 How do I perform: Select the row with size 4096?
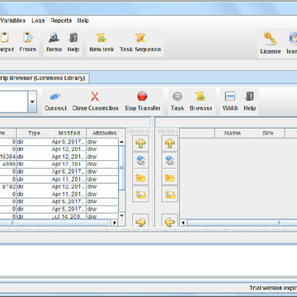click(59, 164)
